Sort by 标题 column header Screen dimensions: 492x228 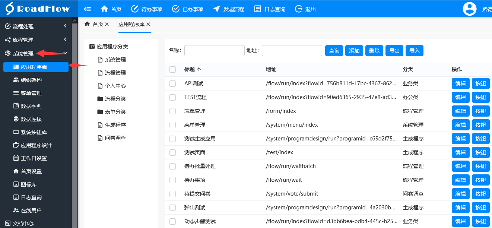pyautogui.click(x=193, y=69)
